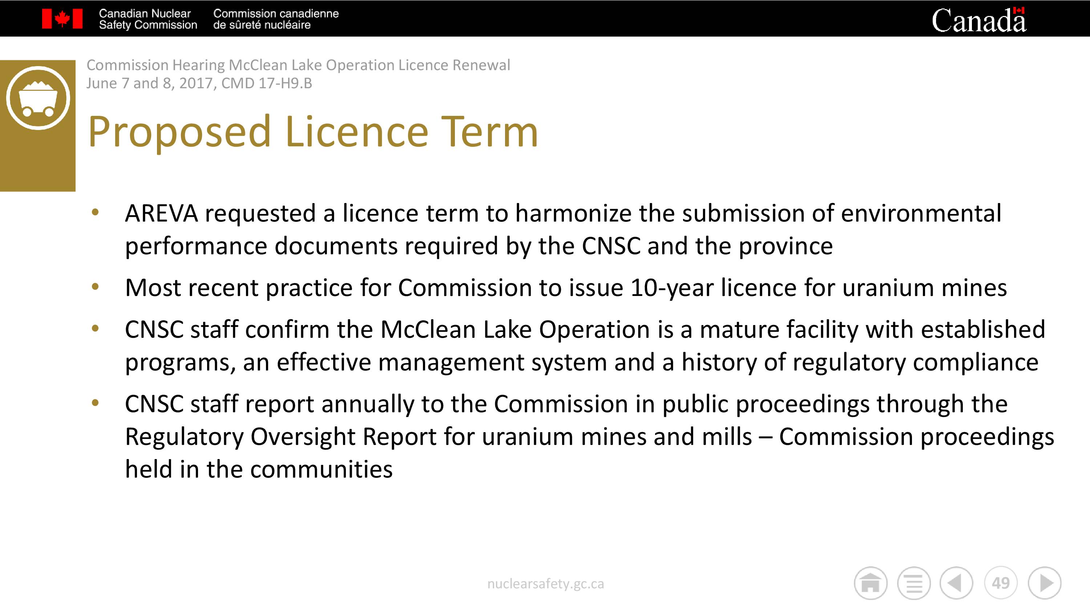Click the mining cart section icon
1090x613 pixels.
coord(38,98)
